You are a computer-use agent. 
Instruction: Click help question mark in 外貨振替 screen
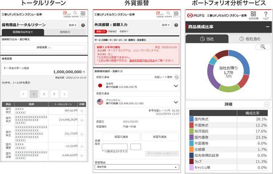pyautogui.click(x=176, y=25)
